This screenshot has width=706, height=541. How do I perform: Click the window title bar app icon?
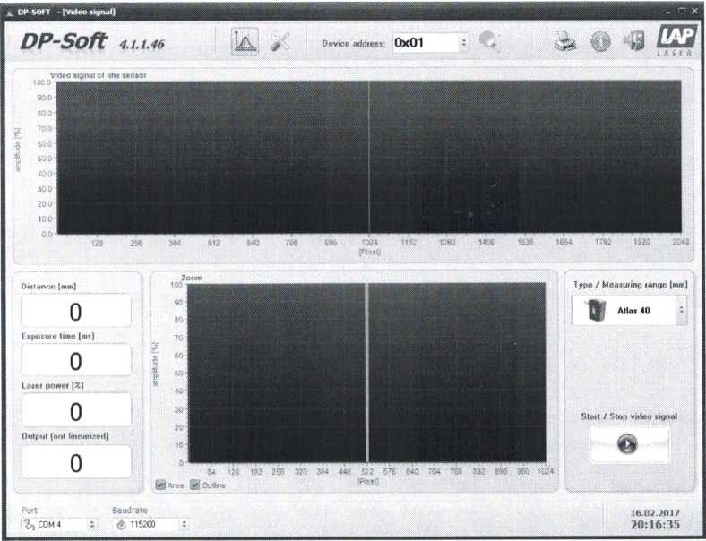(x=10, y=12)
